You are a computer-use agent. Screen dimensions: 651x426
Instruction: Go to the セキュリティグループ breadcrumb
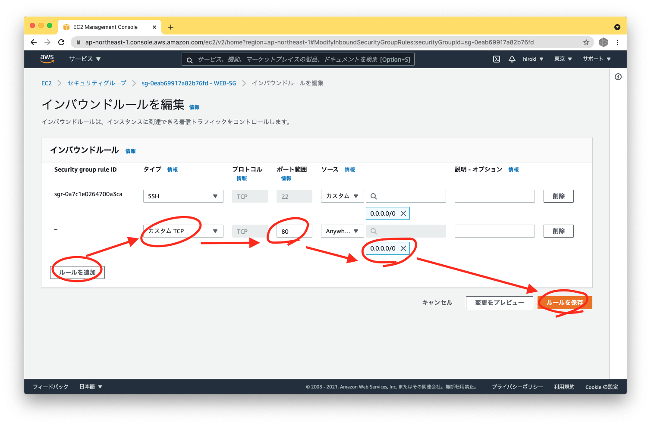(x=97, y=83)
